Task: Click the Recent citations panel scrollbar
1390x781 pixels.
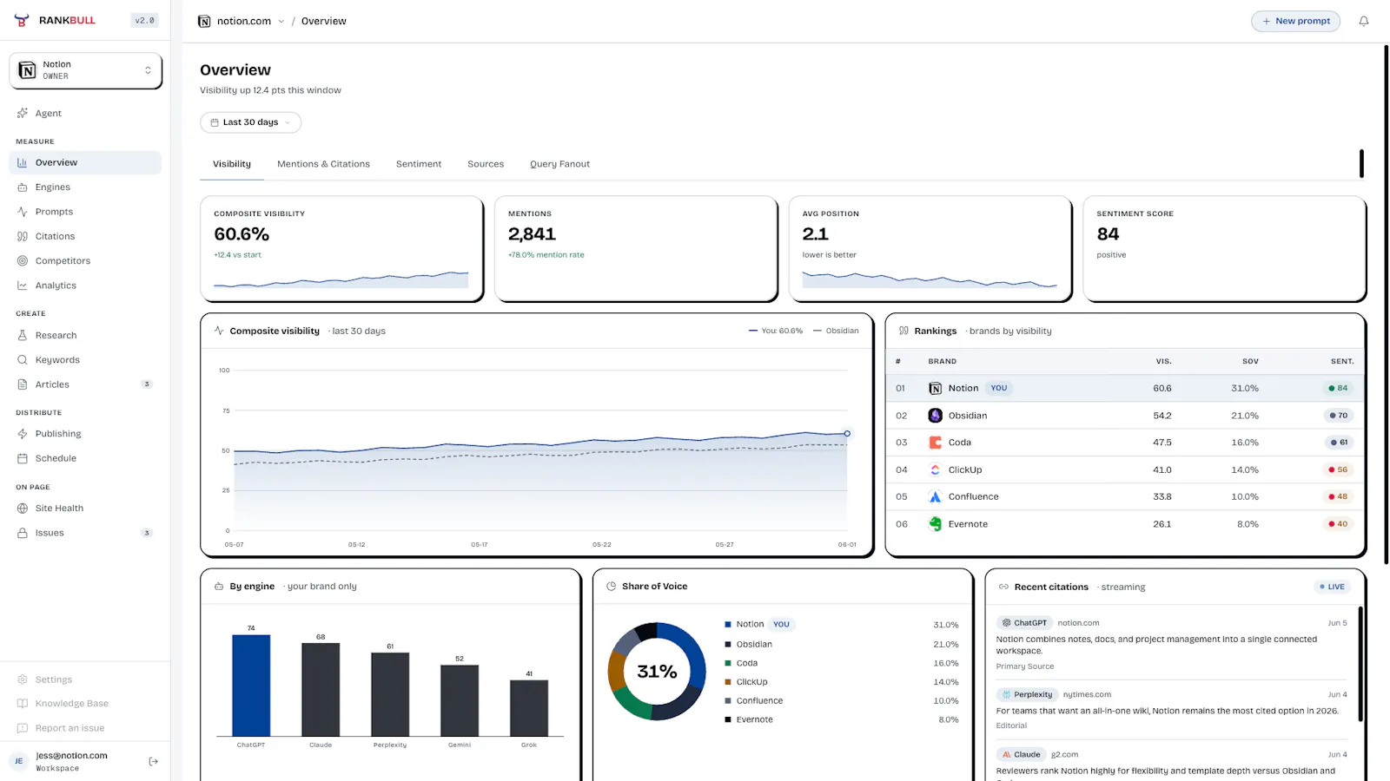Action: click(1360, 664)
